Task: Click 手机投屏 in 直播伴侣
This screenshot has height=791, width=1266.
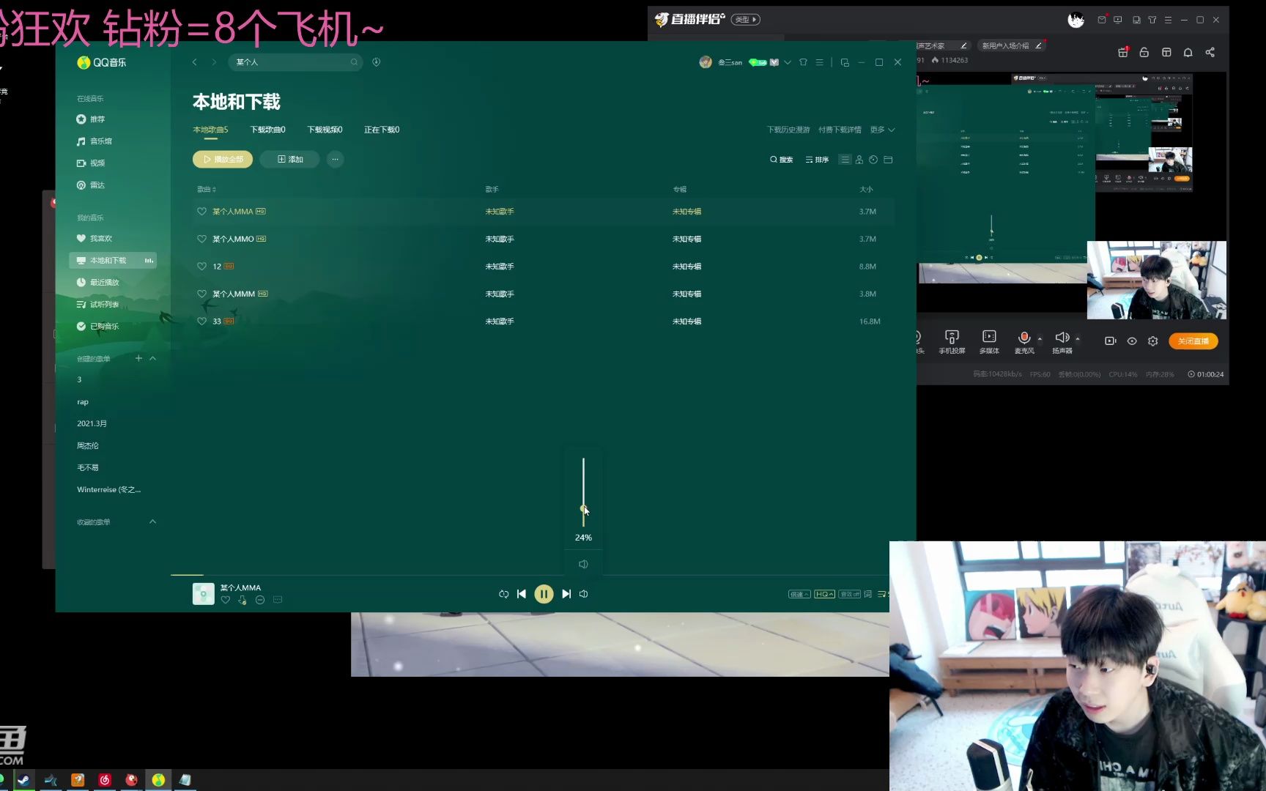Action: click(952, 341)
